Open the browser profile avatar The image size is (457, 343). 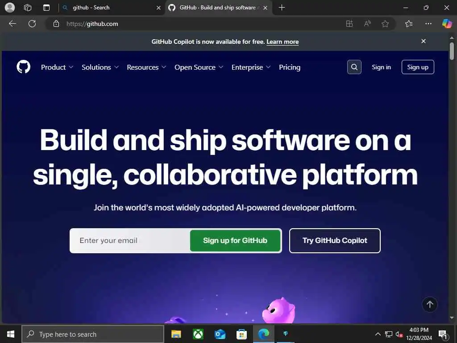coord(10,8)
